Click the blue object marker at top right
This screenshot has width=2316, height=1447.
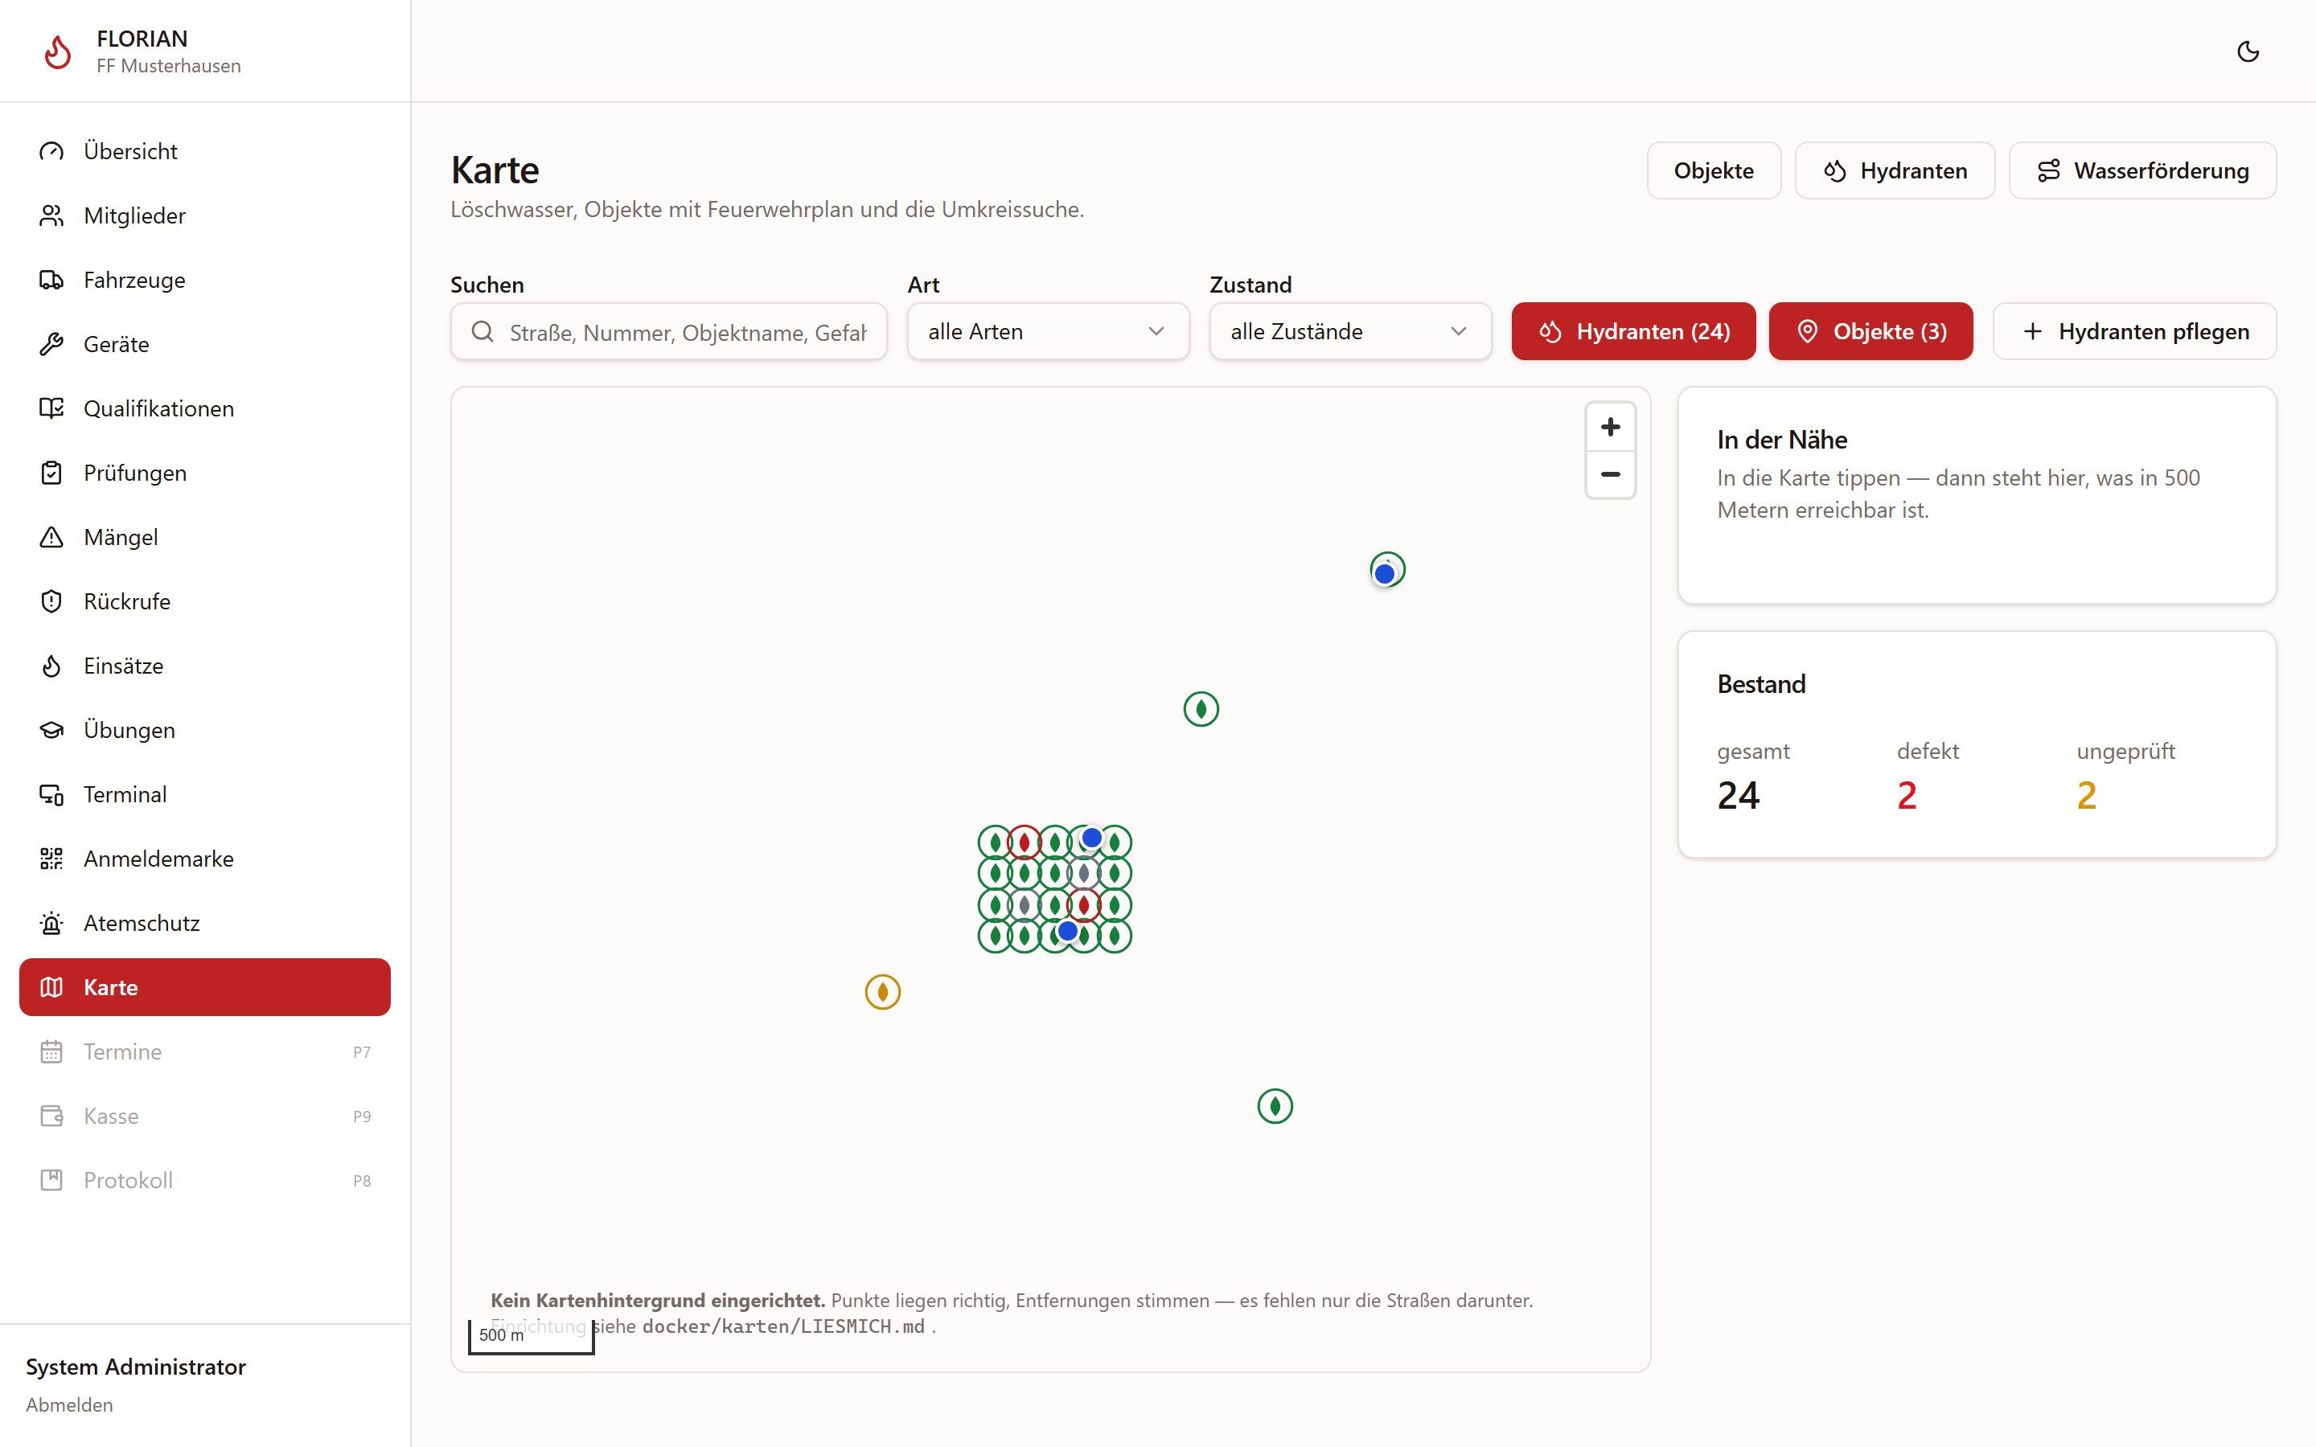(x=1384, y=574)
